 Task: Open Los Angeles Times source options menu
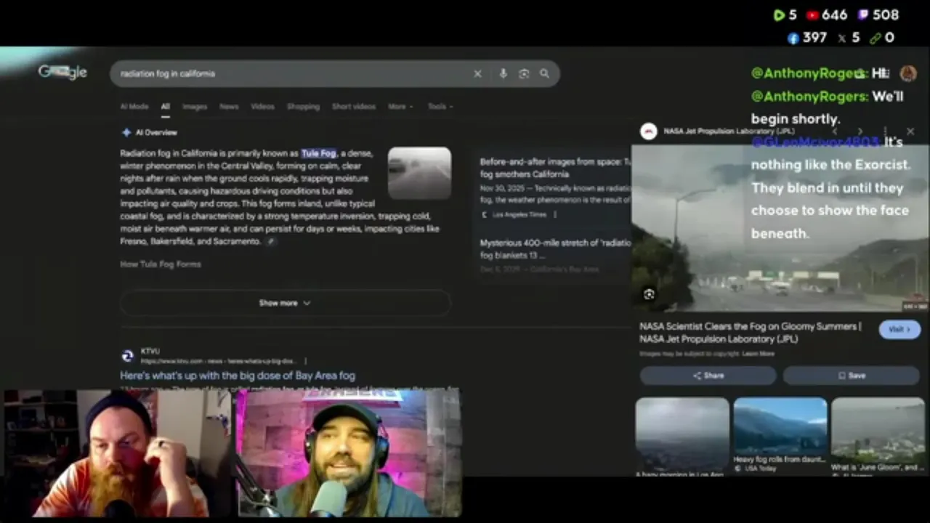555,214
